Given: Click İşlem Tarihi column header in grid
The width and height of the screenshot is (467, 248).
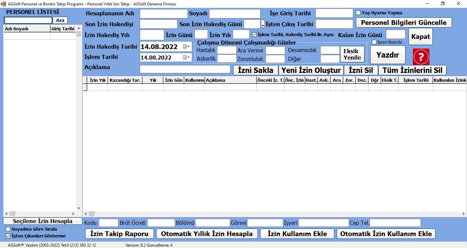Looking at the screenshot, I should [x=416, y=80].
